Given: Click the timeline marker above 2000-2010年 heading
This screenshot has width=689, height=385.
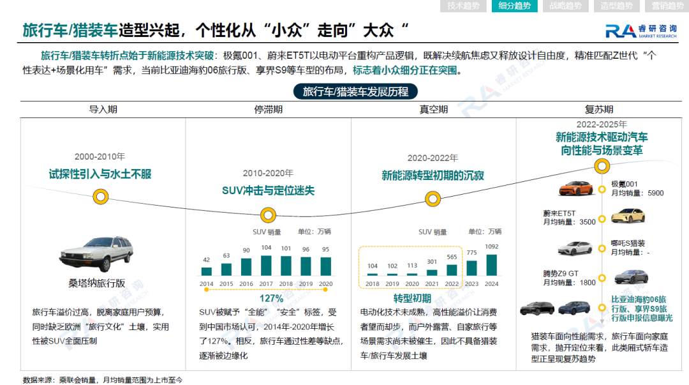Looking at the screenshot, I should [x=101, y=196].
